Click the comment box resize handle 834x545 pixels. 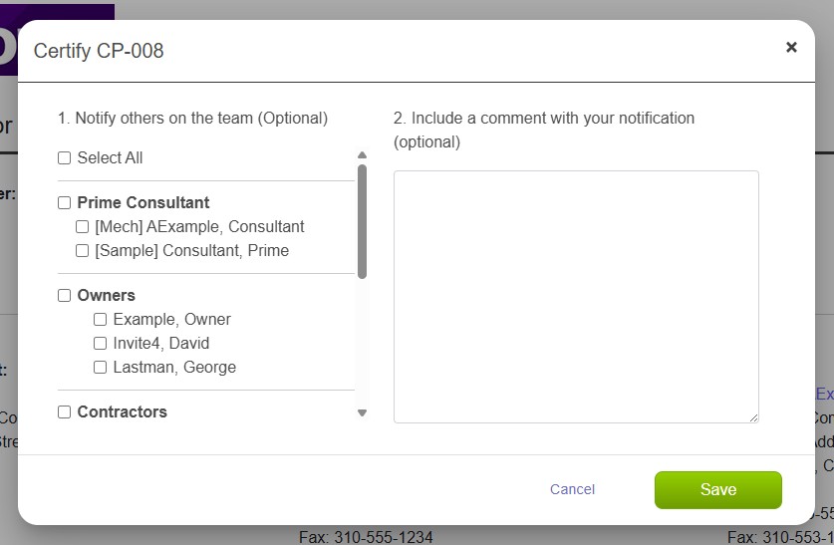(x=753, y=417)
